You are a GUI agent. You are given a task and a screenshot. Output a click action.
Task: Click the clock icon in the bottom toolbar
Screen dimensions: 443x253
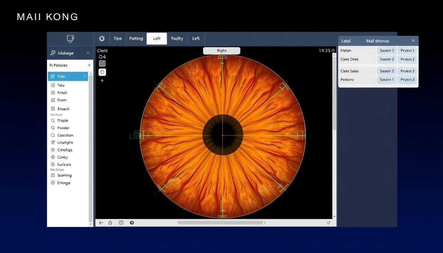131,222
